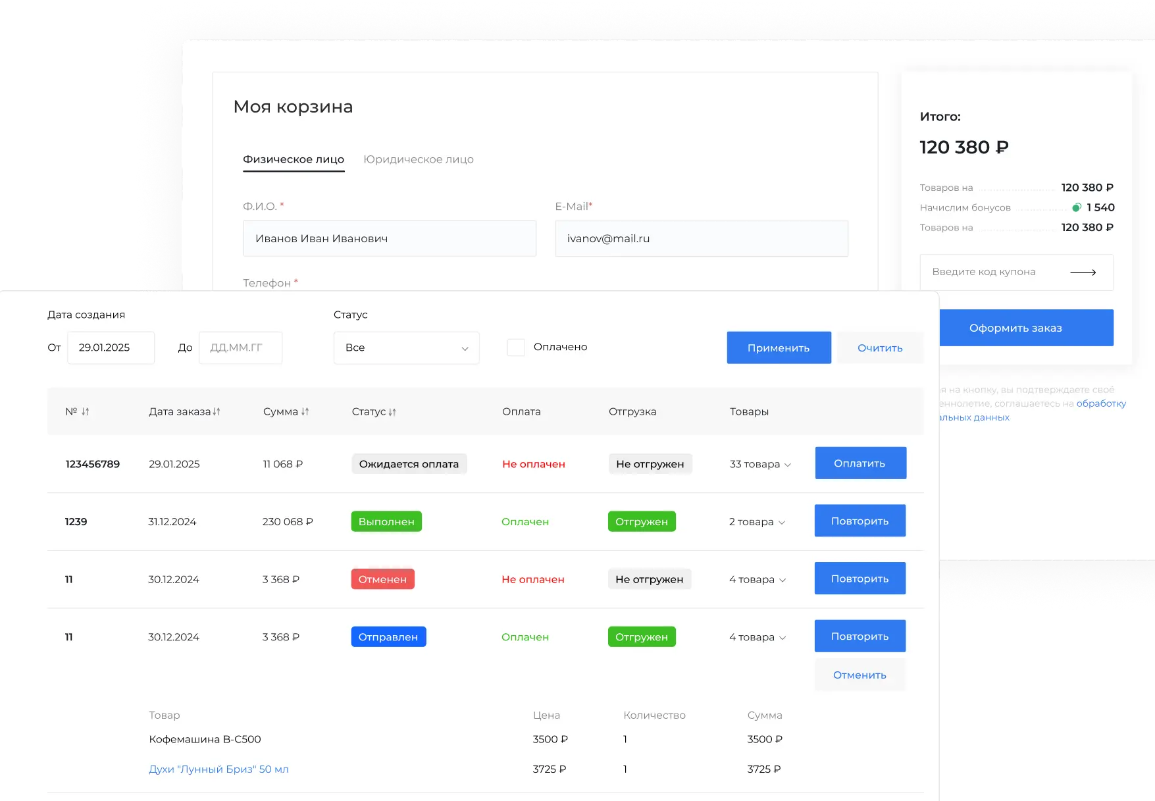Switch to Юридическое лицо tab
The height and width of the screenshot is (801, 1155).
click(418, 159)
